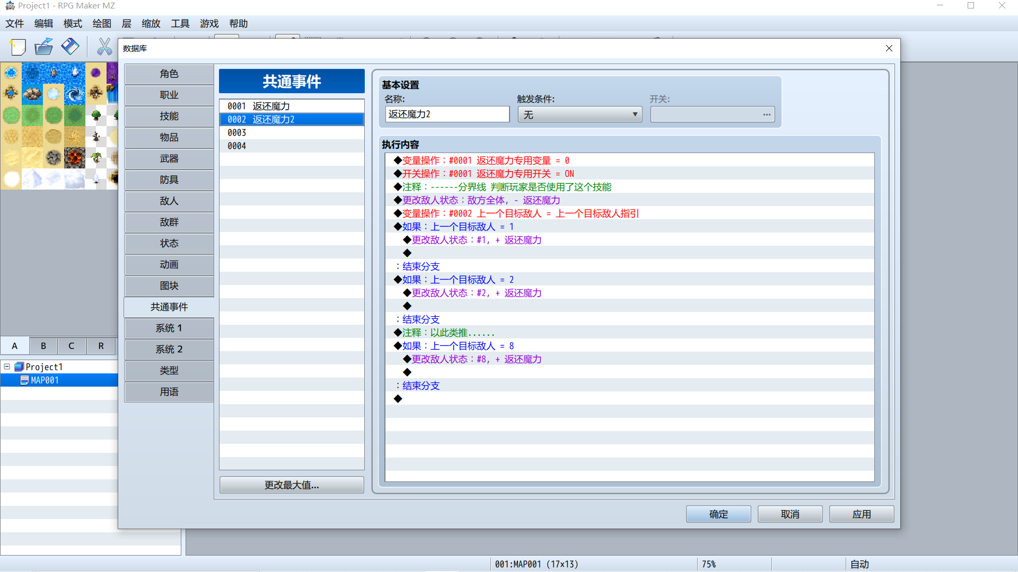Click the New Project toolbar icon
1018x572 pixels.
[x=18, y=47]
